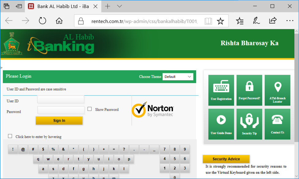This screenshot has height=179, width=299.
Task: Tap the ? key on virtual keyboard
Action: pyautogui.click(x=124, y=149)
